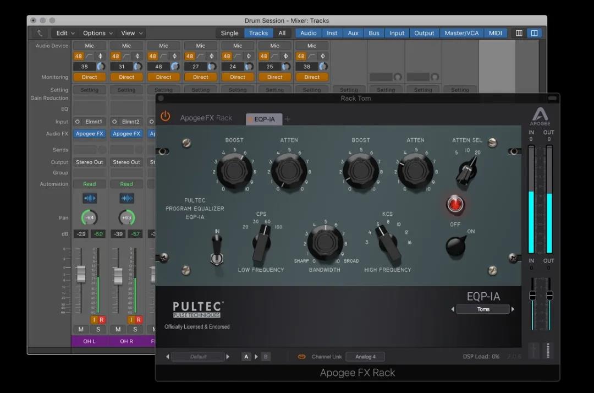Viewport: 594px width, 393px height.
Task: Switch to narrow channel strip view icon
Action: click(x=519, y=33)
